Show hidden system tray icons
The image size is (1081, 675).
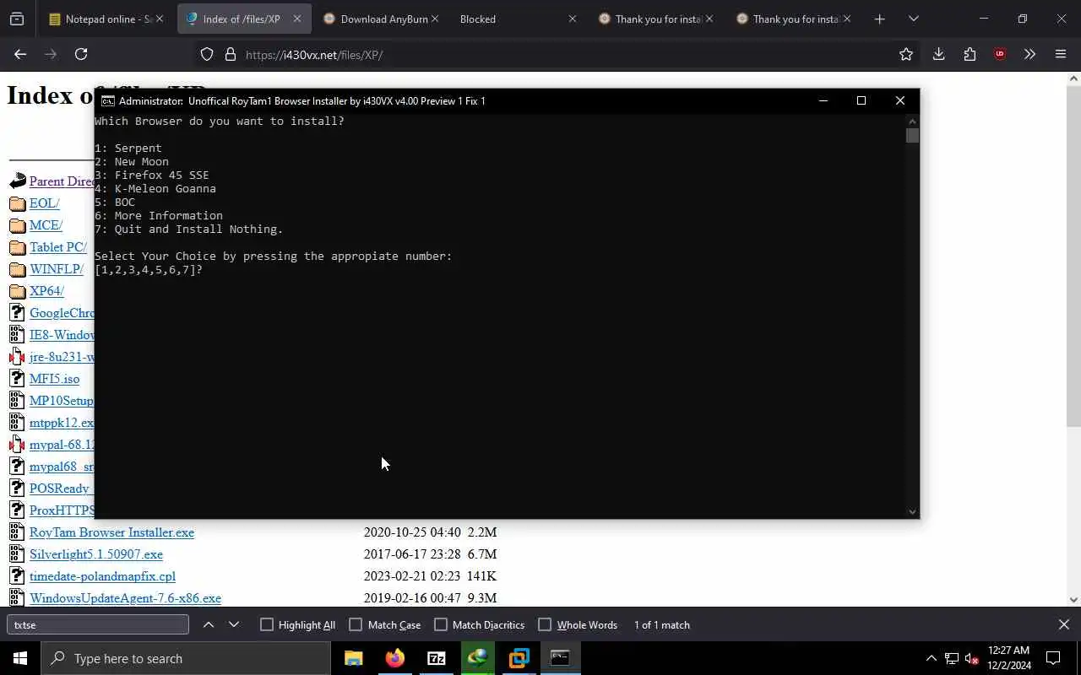point(931,658)
